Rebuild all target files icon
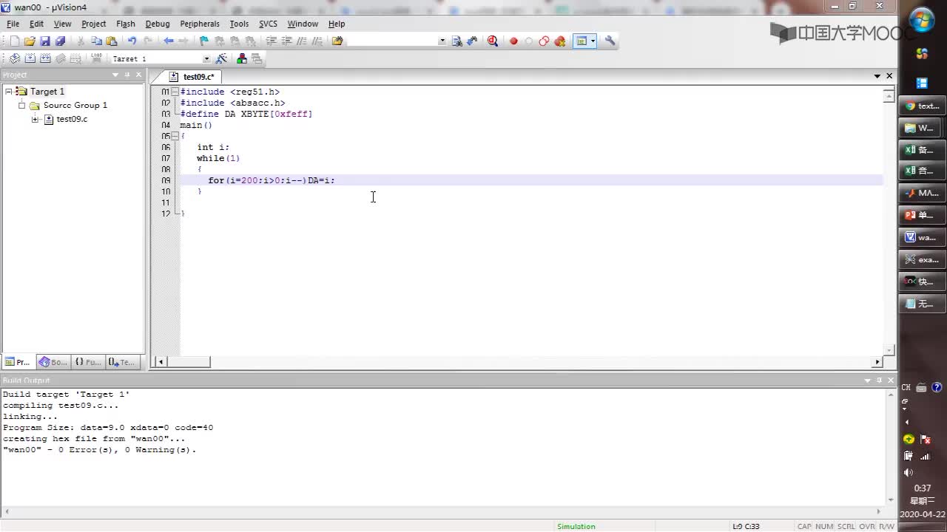Image resolution: width=947 pixels, height=532 pixels. (45, 58)
